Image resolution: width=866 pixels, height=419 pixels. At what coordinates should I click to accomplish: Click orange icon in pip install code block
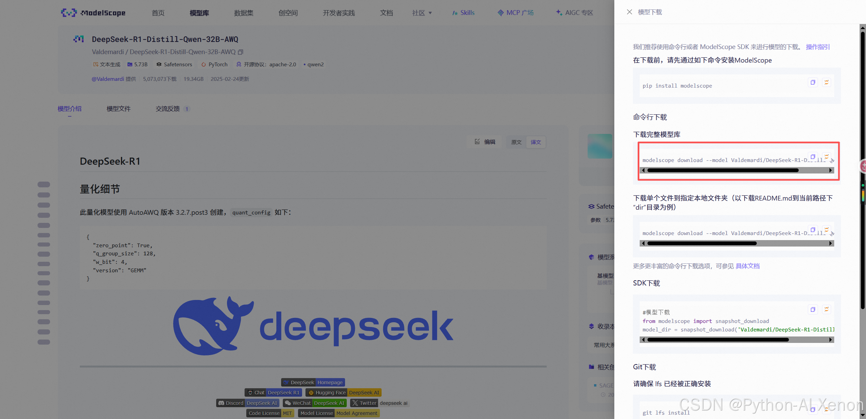(x=826, y=82)
